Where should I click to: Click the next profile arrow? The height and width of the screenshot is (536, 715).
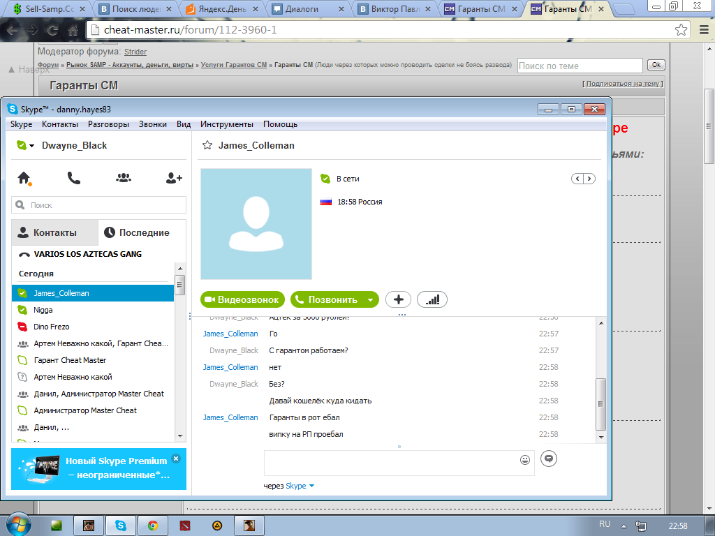point(589,179)
